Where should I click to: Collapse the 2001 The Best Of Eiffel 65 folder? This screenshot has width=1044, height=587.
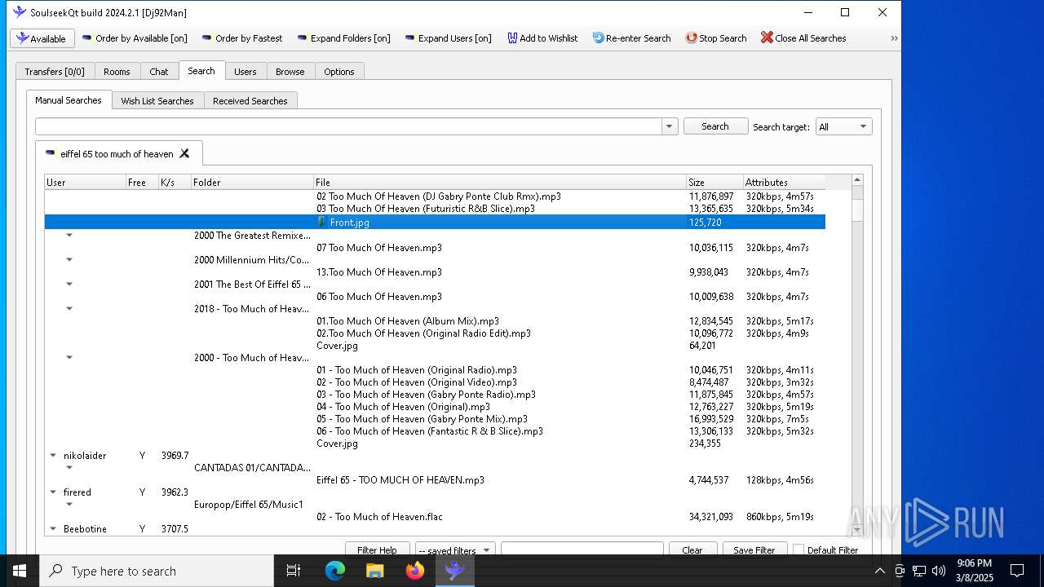tap(69, 285)
